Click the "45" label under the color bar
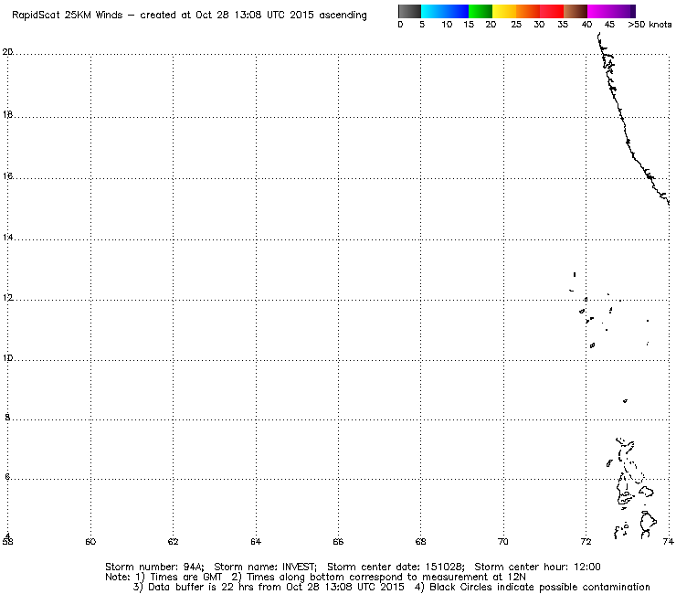Screen dimensions: 676x594 coord(609,25)
